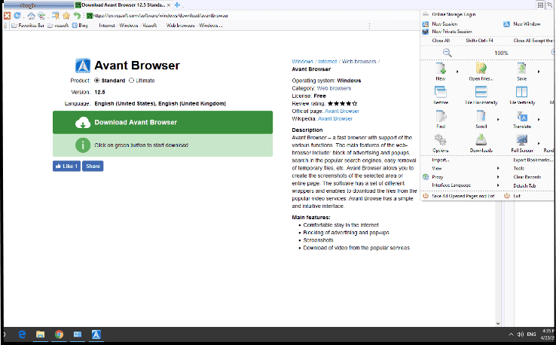Click the Restore window icon
Image resolution: width=556 pixels, height=345 pixels.
[441, 93]
